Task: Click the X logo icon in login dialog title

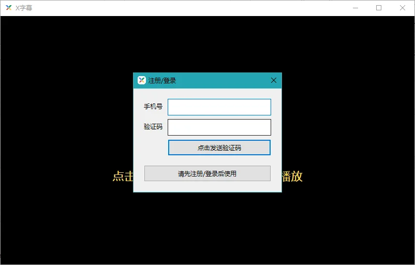Action: click(142, 80)
